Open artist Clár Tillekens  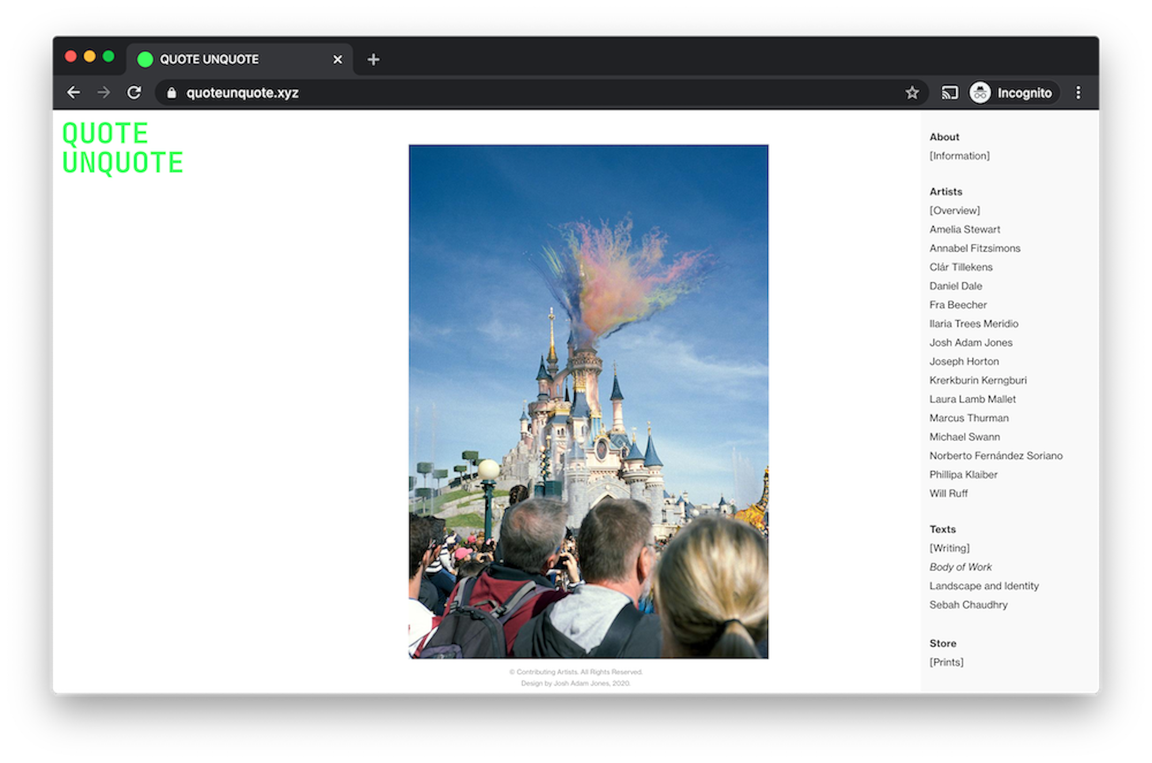click(961, 267)
